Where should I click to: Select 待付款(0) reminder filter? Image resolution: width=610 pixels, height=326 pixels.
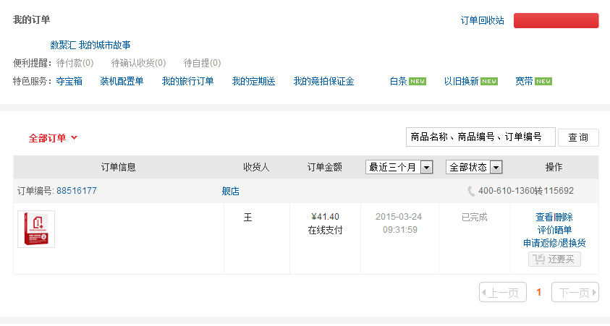pyautogui.click(x=75, y=63)
